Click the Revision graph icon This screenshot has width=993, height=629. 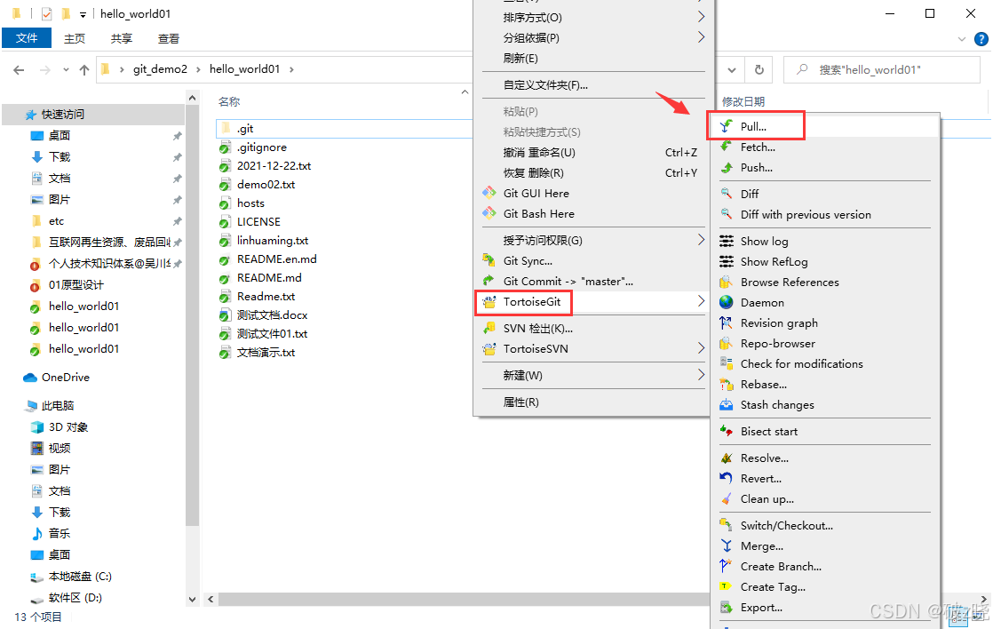727,323
